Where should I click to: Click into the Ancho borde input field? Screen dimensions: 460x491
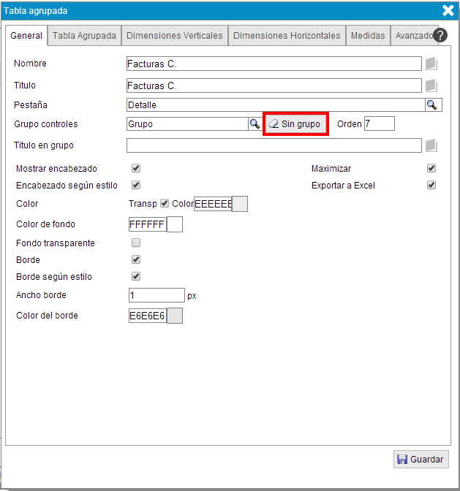[156, 295]
